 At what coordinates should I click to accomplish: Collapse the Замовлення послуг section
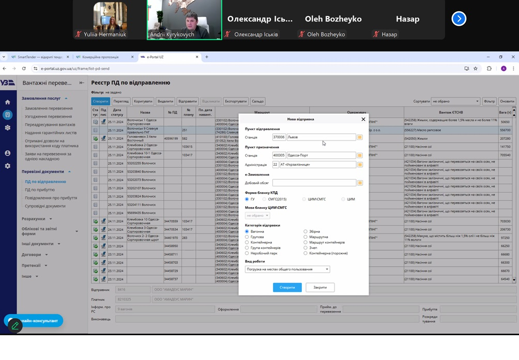click(66, 98)
